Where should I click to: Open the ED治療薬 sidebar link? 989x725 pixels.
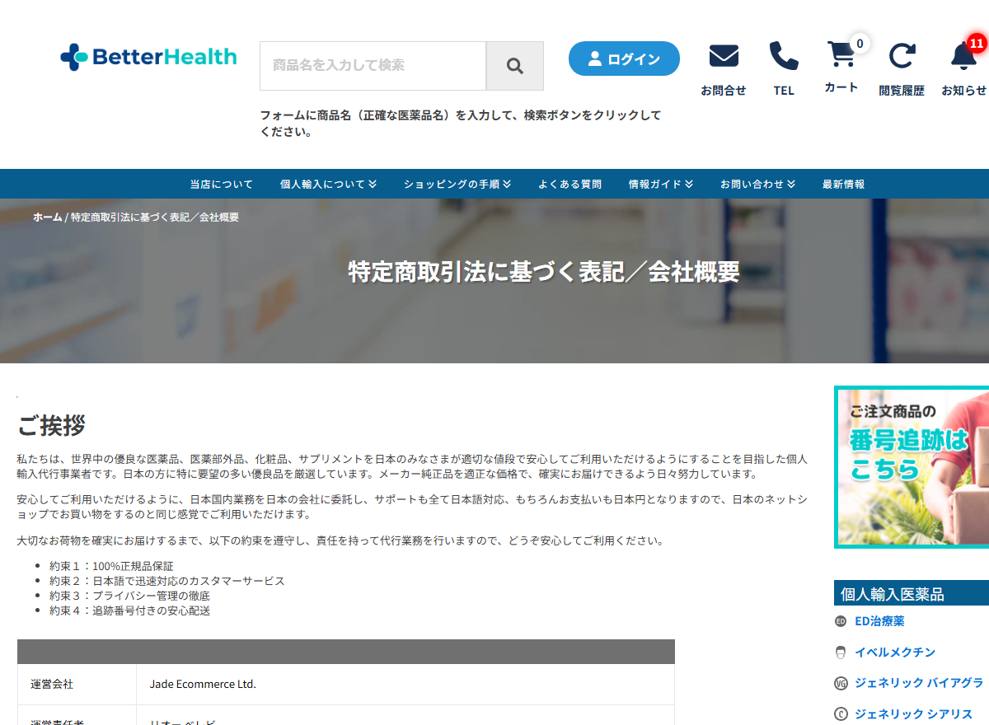(879, 621)
